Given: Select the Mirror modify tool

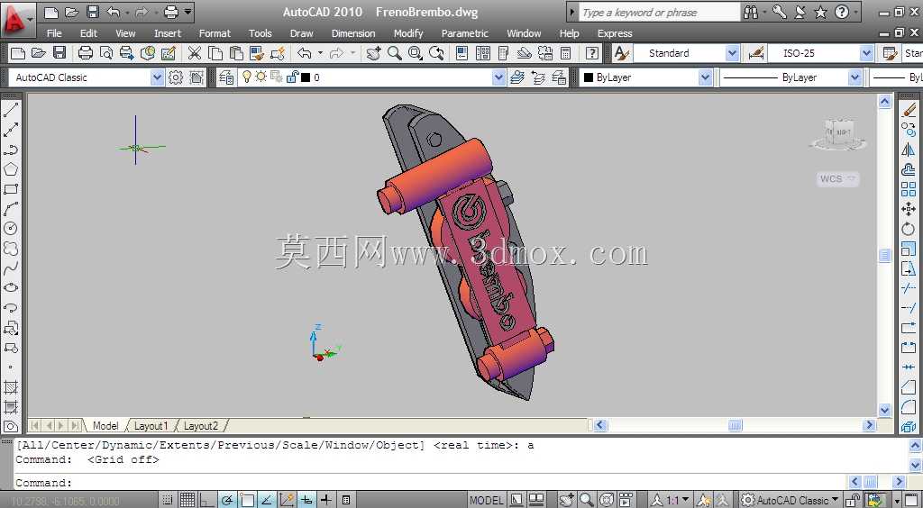Looking at the screenshot, I should click(909, 150).
